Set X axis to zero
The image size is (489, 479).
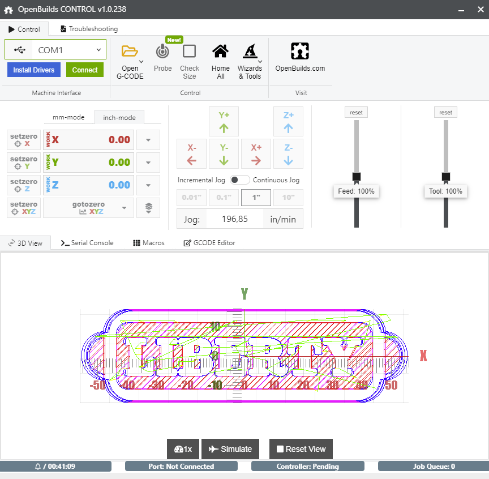[x=24, y=140]
